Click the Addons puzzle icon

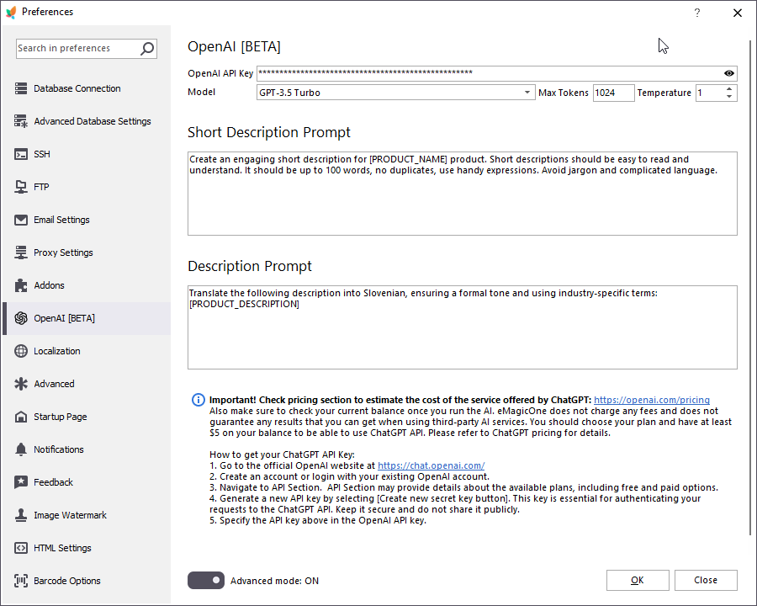[x=21, y=285]
